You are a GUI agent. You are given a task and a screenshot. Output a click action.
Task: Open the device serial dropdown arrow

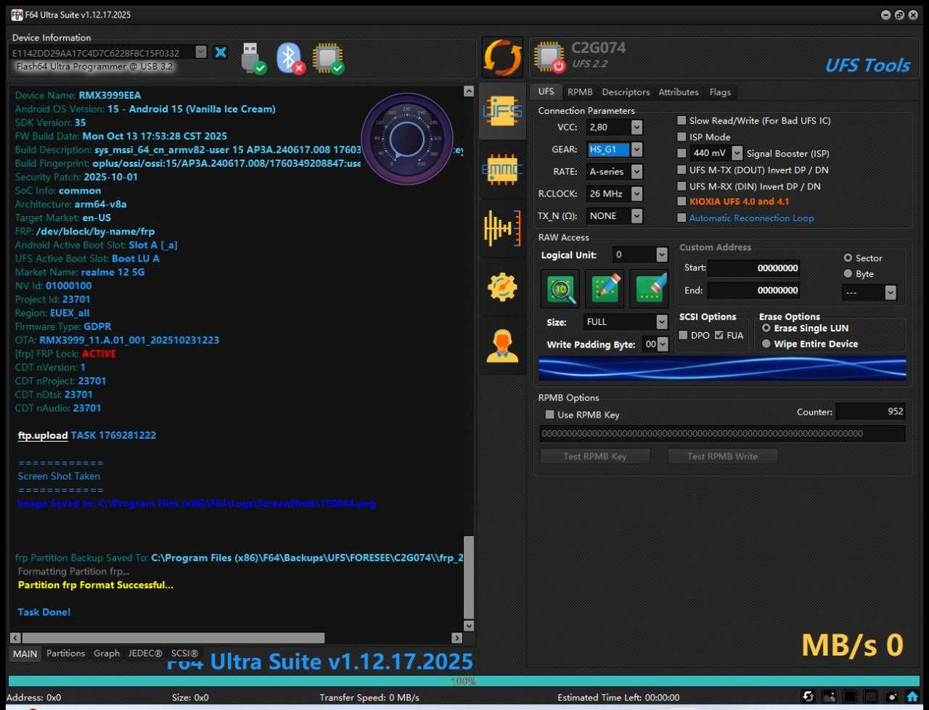click(201, 52)
